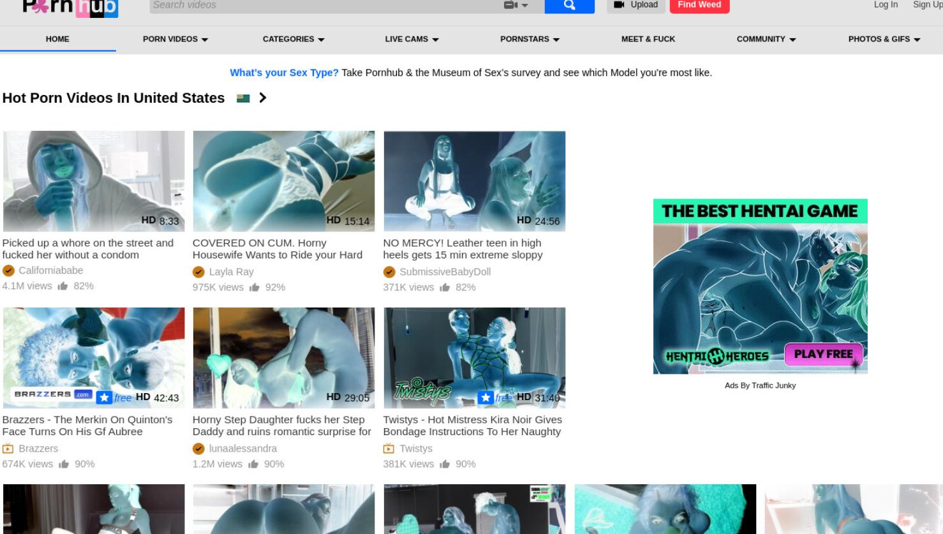The width and height of the screenshot is (943, 534).
Task: Open the What's your Sex Type survey link
Action: 284,73
